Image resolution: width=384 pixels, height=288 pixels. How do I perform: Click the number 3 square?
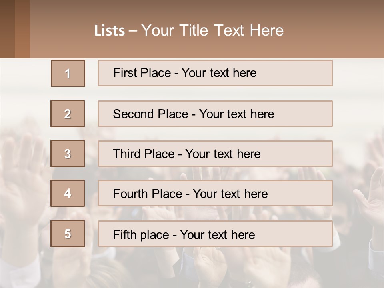(68, 154)
